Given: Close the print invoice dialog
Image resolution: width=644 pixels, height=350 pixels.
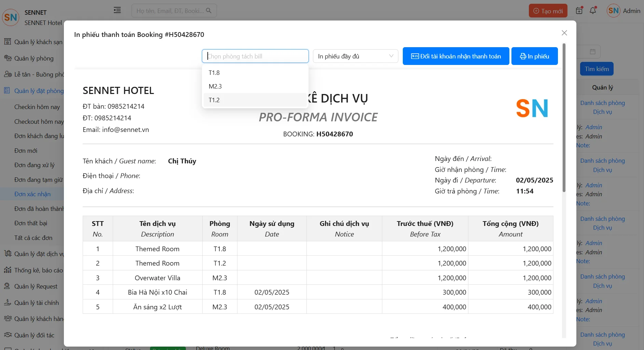Looking at the screenshot, I should 564,33.
